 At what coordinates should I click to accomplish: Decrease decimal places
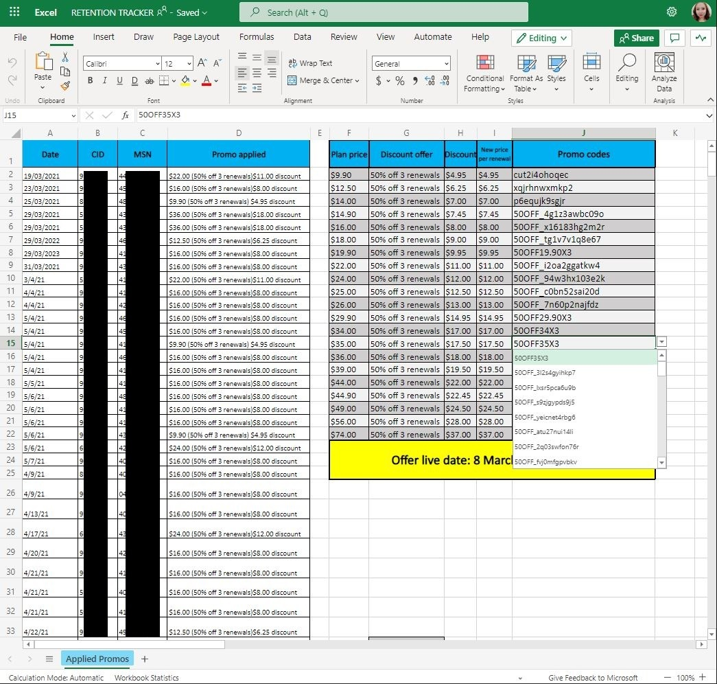(445, 81)
